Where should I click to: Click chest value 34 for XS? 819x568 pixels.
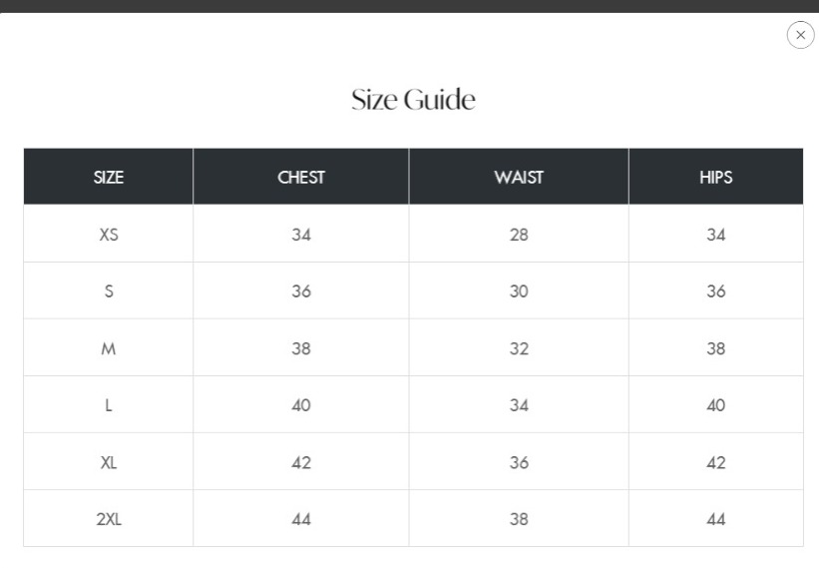tap(301, 235)
